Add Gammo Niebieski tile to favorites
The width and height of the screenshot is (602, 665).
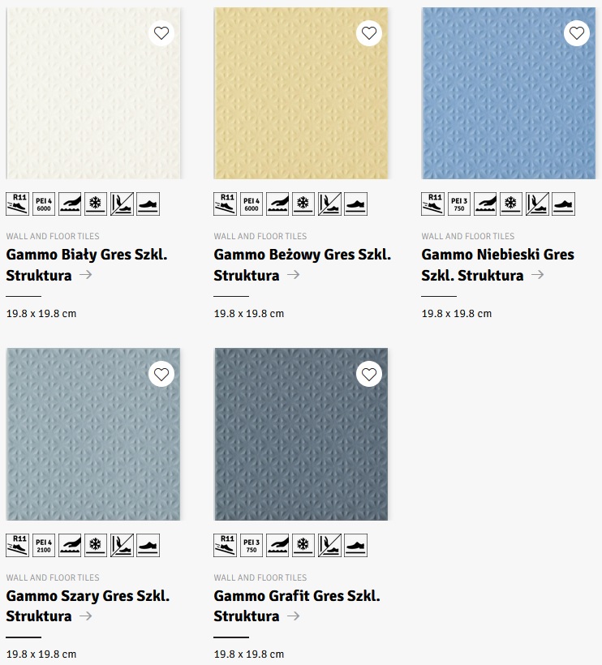[577, 33]
